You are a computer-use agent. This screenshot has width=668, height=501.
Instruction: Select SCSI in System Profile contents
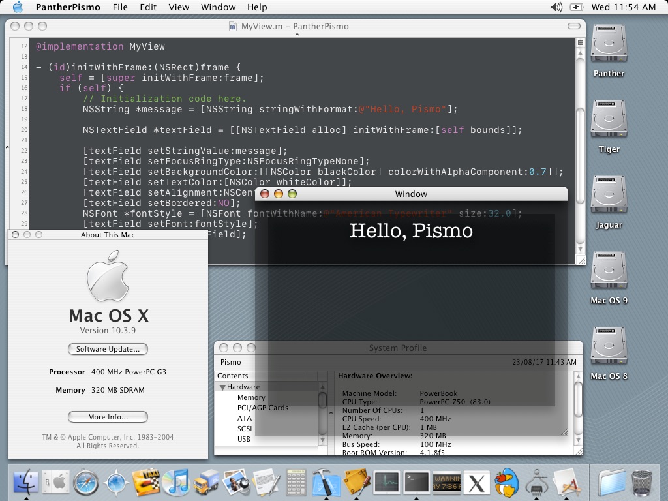245,429
